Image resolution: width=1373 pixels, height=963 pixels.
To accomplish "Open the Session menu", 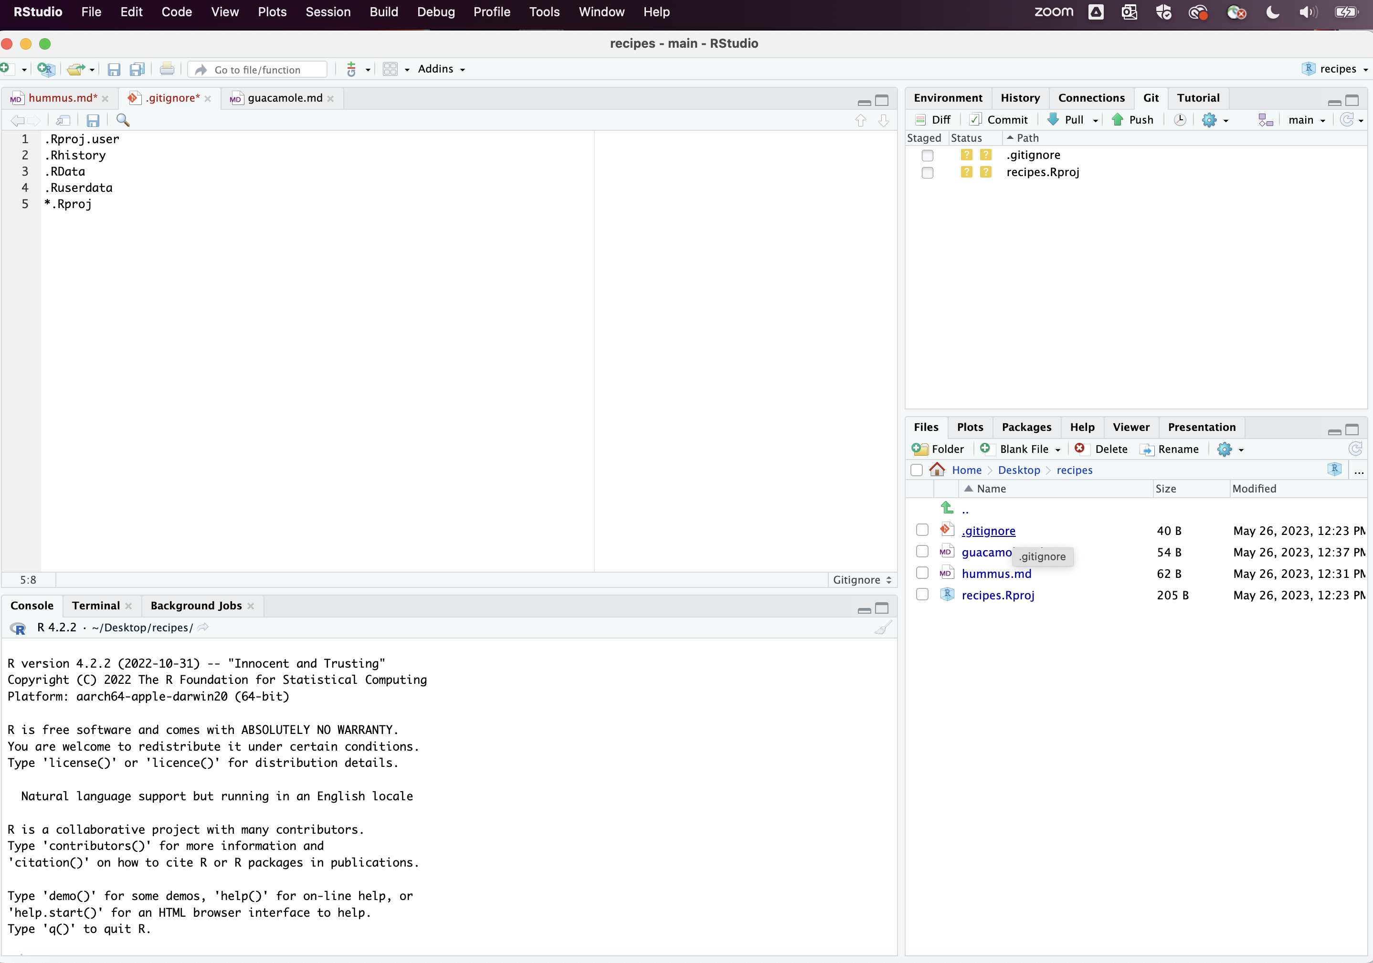I will coord(327,11).
